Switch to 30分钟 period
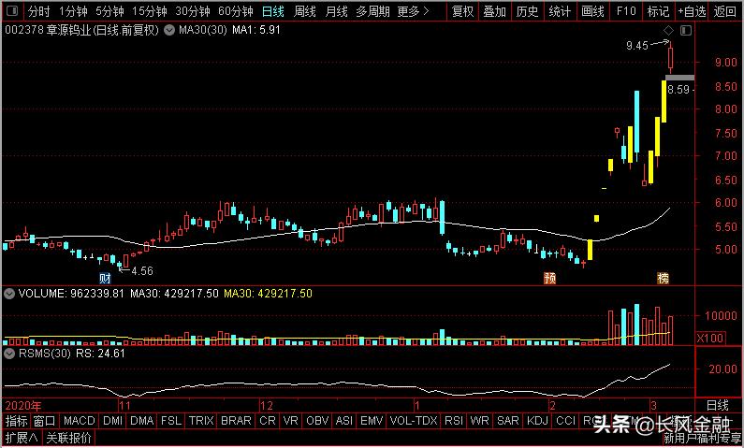744x448 pixels. (x=193, y=11)
